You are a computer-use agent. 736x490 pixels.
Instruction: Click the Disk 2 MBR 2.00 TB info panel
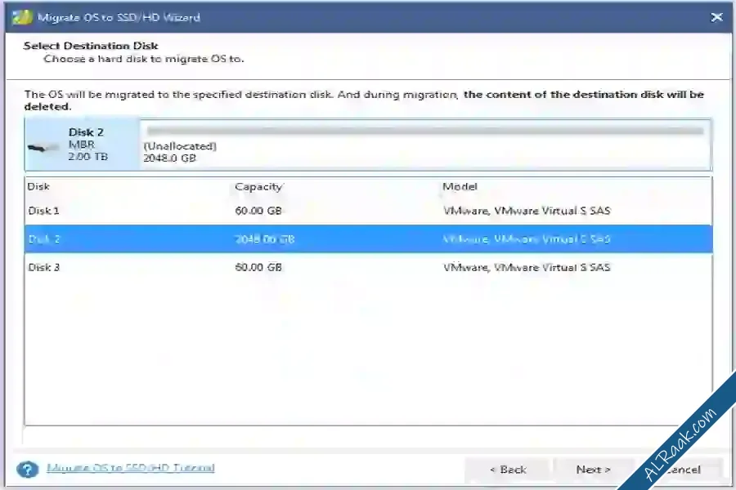(83, 145)
